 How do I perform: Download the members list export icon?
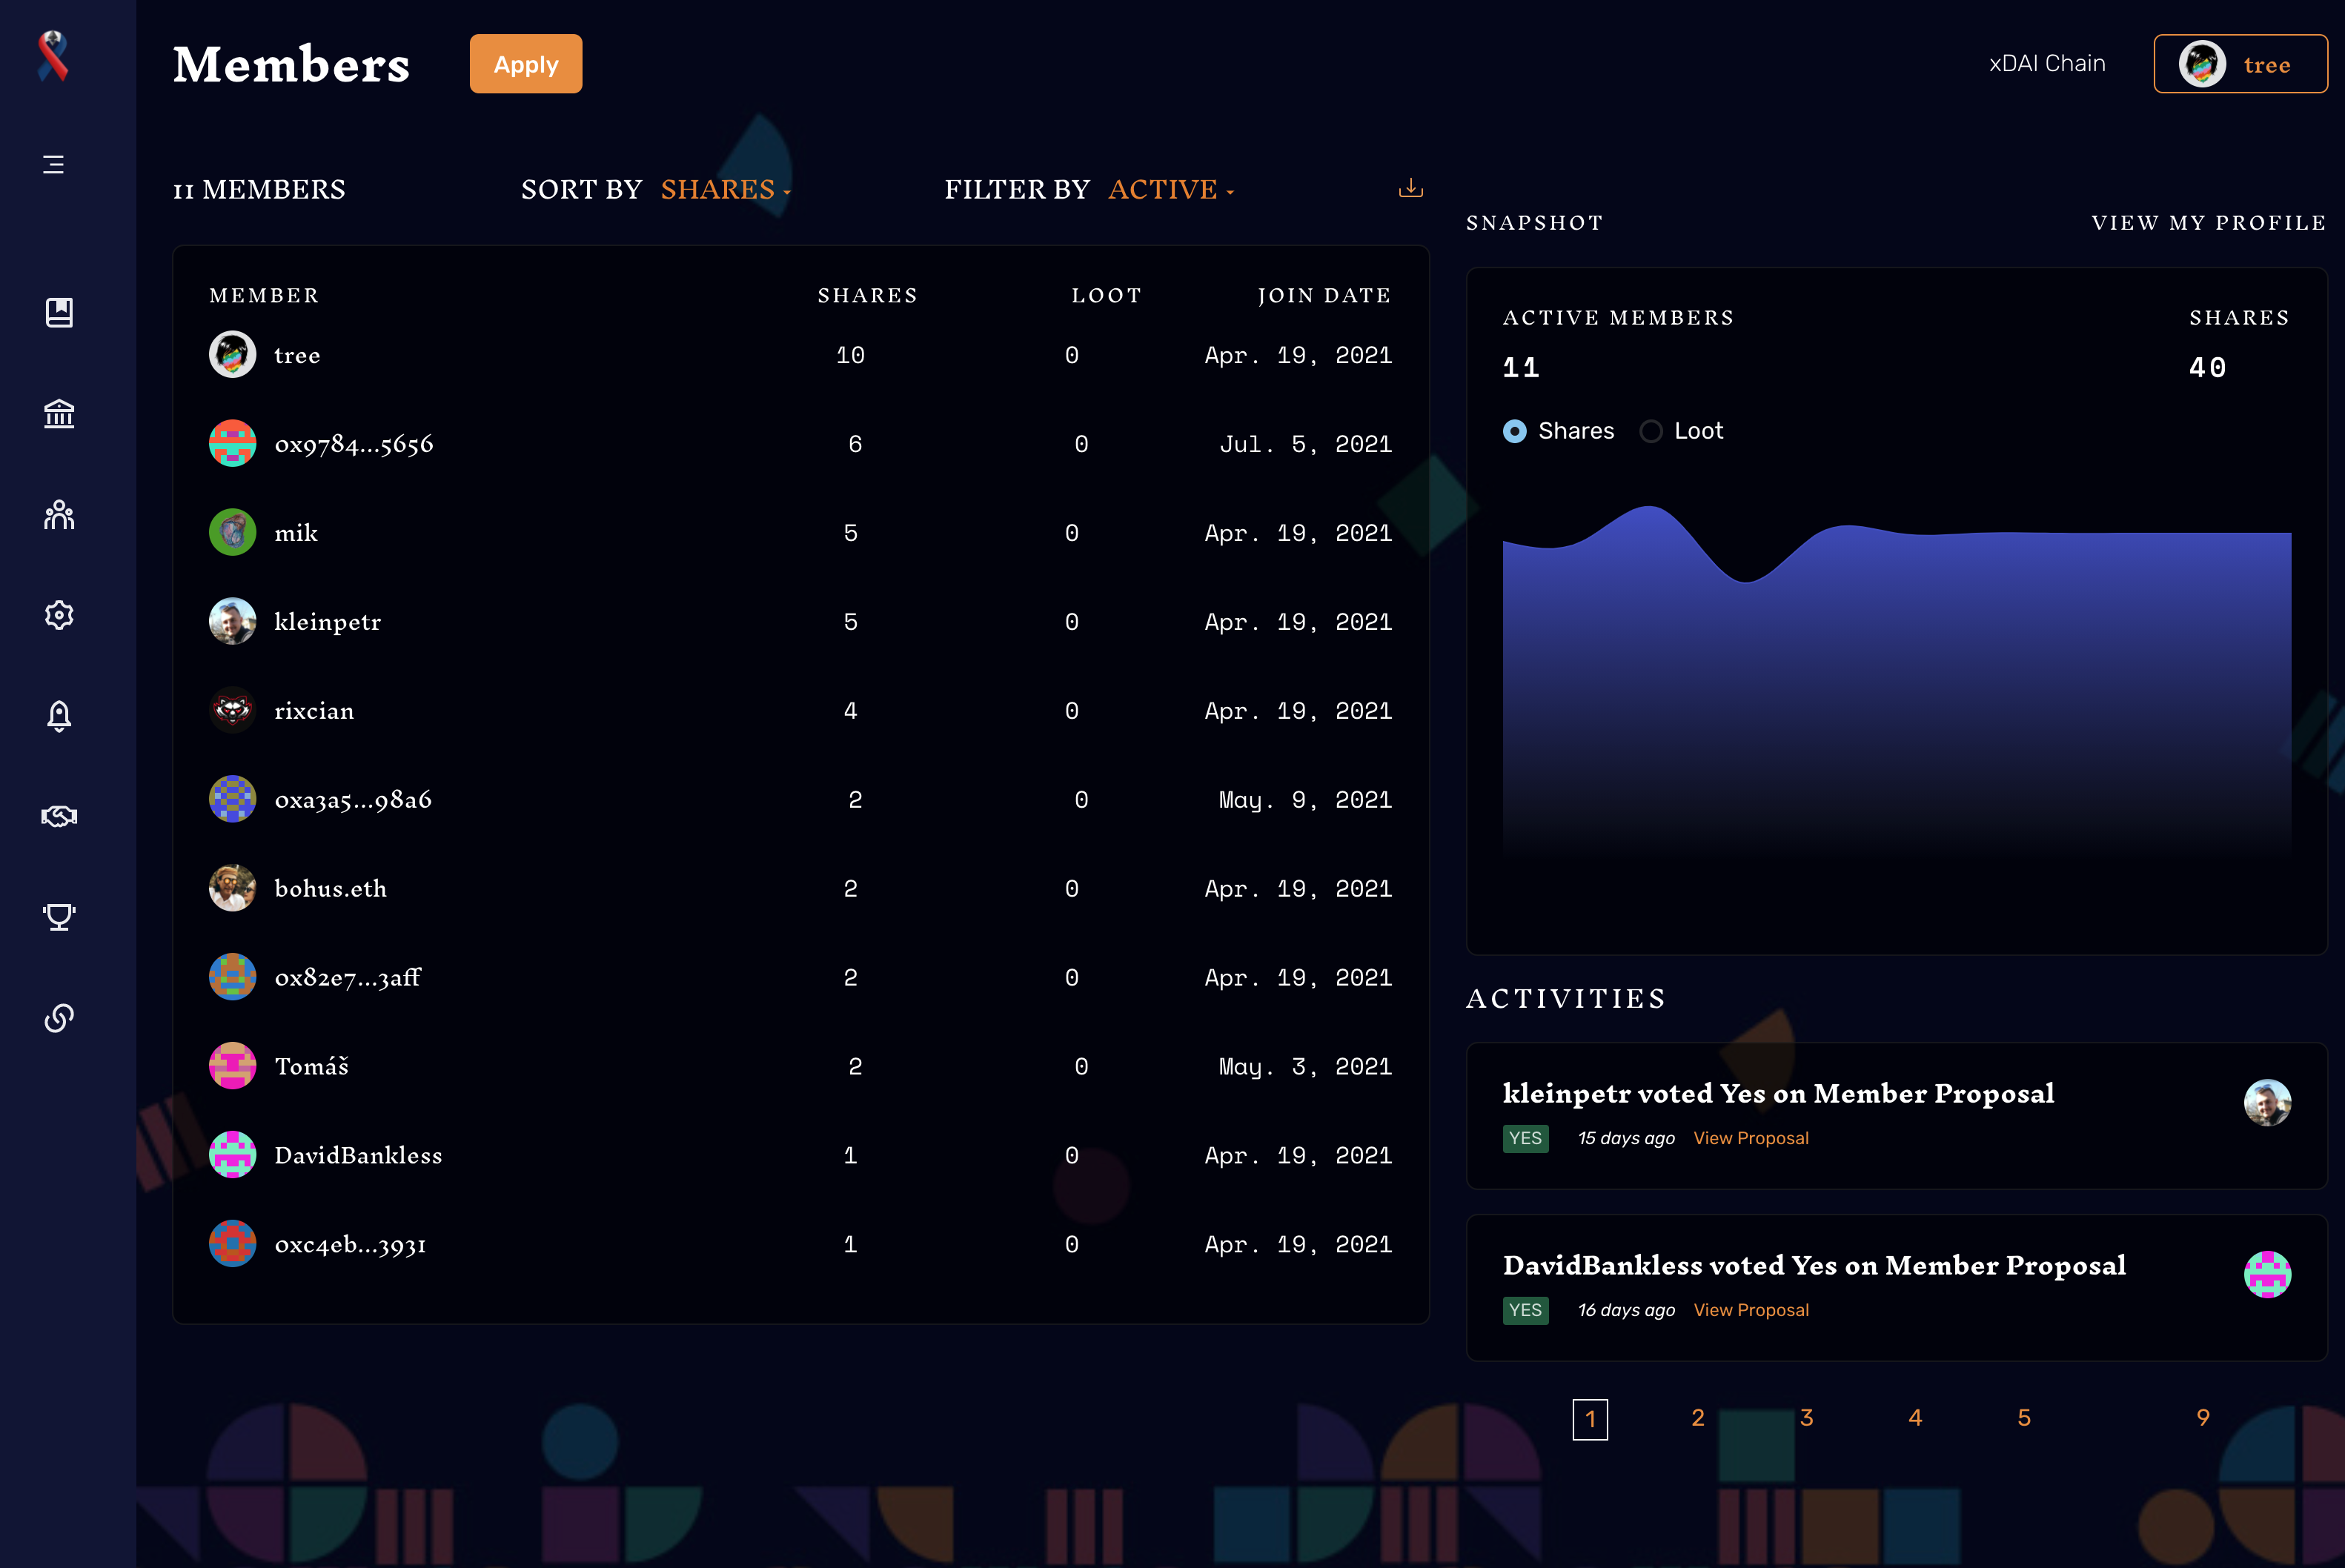click(x=1410, y=188)
